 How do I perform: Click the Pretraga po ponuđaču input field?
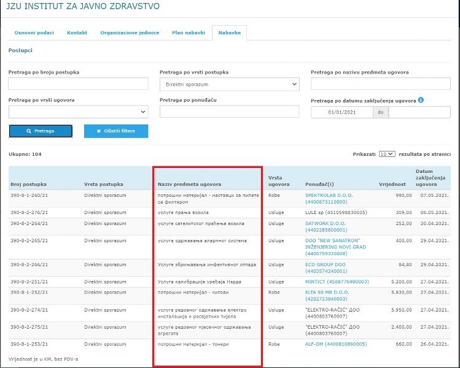229,112
